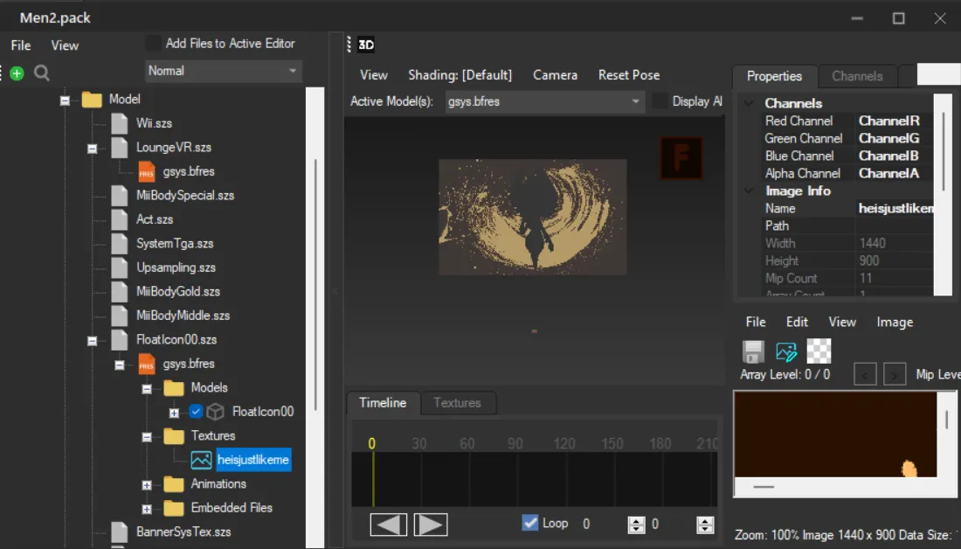Expand the Animations folder
The image size is (961, 549).
147,484
